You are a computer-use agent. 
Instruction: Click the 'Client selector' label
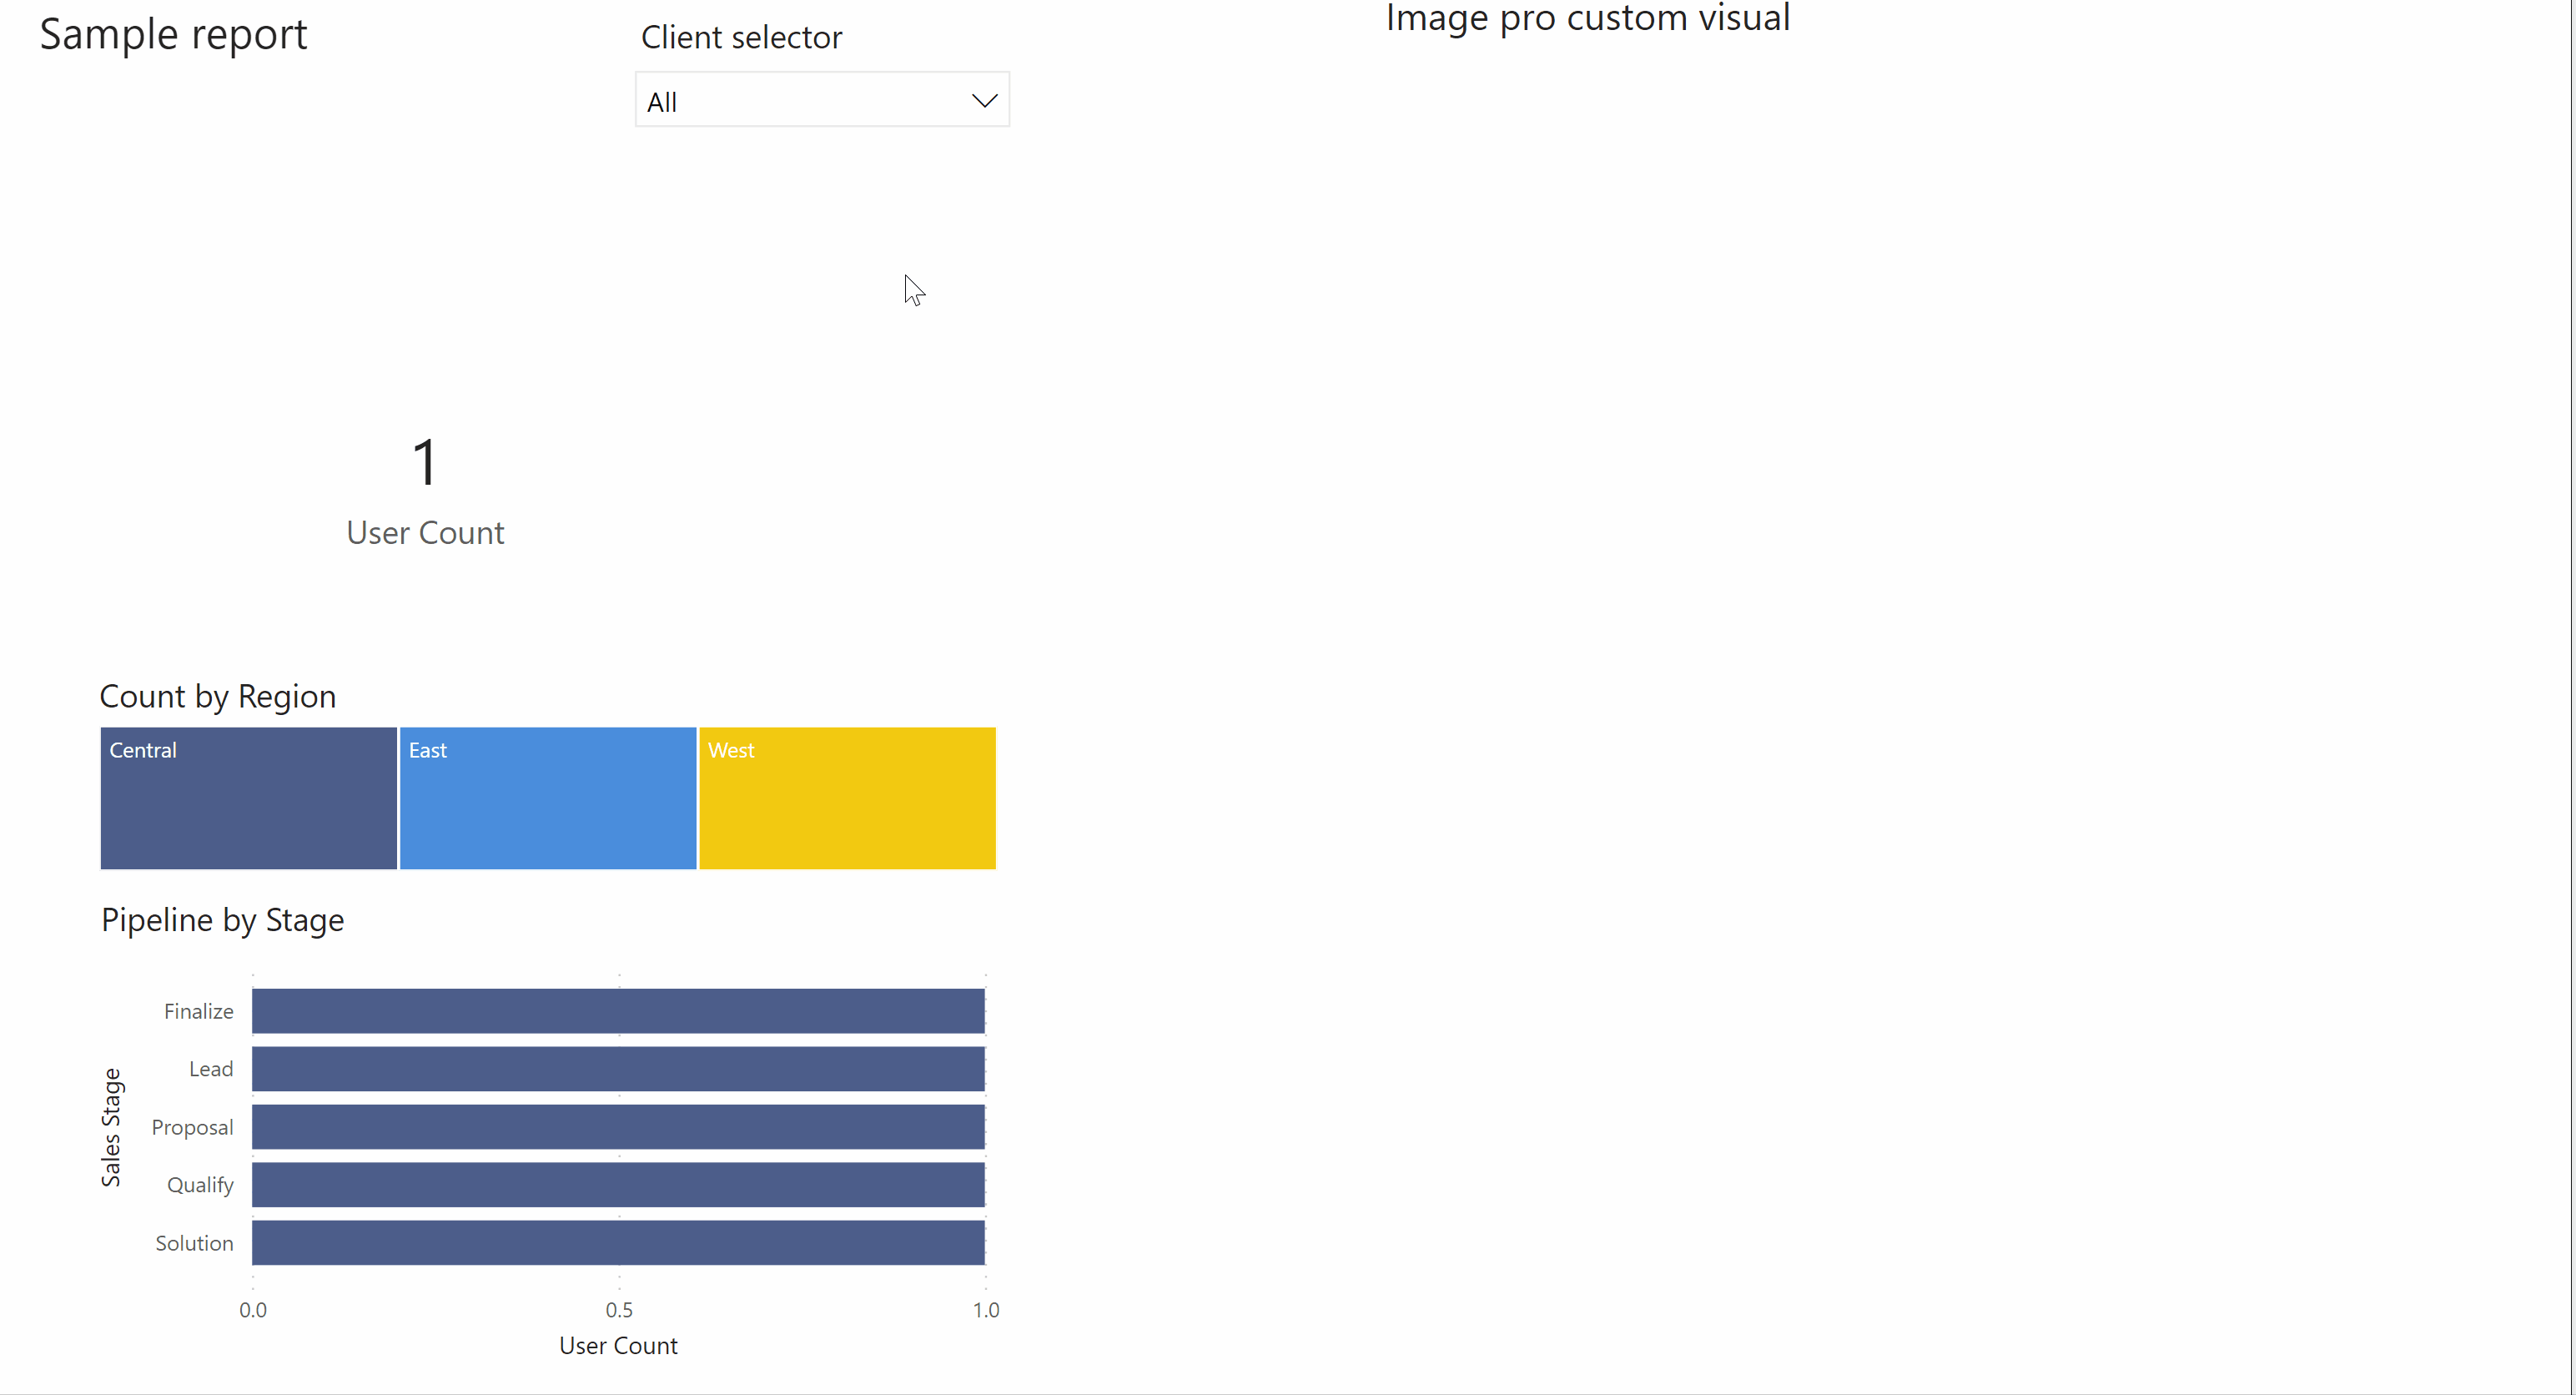[742, 37]
